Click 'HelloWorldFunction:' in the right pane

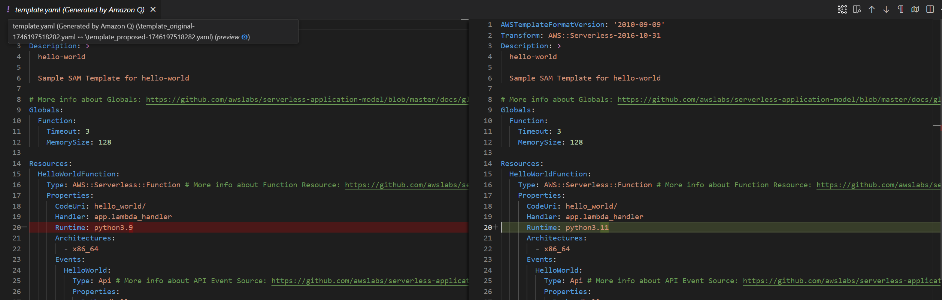(550, 174)
